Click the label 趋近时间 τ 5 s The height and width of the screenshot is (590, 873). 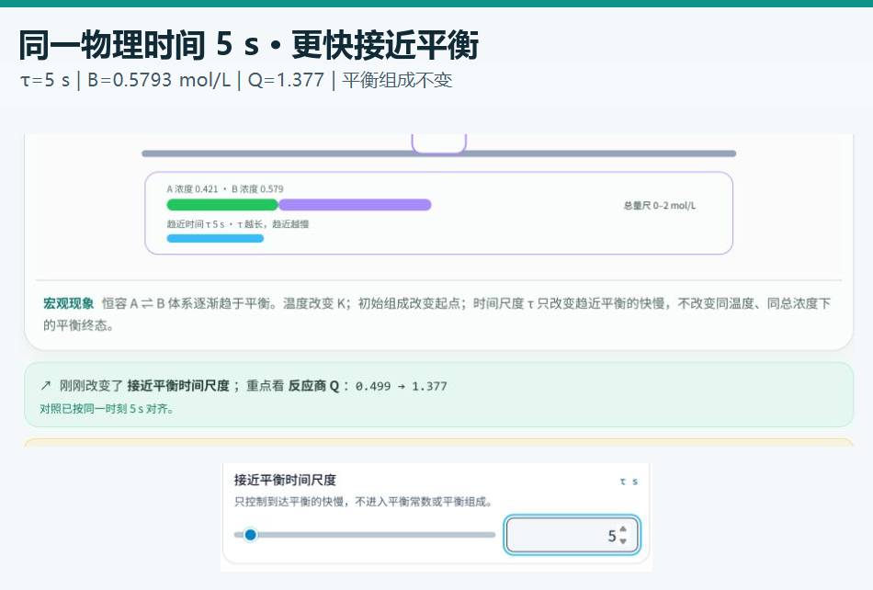tap(196, 223)
